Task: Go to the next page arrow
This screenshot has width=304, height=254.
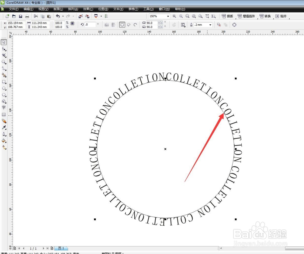Action: point(43,248)
